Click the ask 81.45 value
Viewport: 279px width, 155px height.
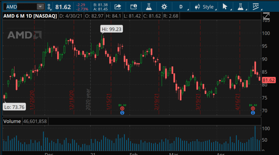pyautogui.click(x=101, y=9)
